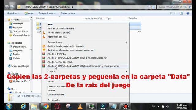Image resolution: width=196 pixels, height=110 pixels.
Task: Click the search box 'Buscar TRADUCCION SKYRI...'
Action: [x=174, y=7]
